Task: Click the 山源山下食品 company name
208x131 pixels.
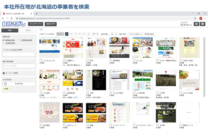Action: tap(188, 61)
